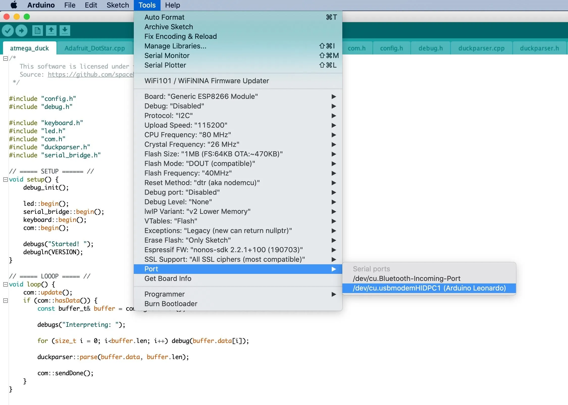568x405 pixels.
Task: Click the com::sendDone(); line
Action: tap(65, 373)
